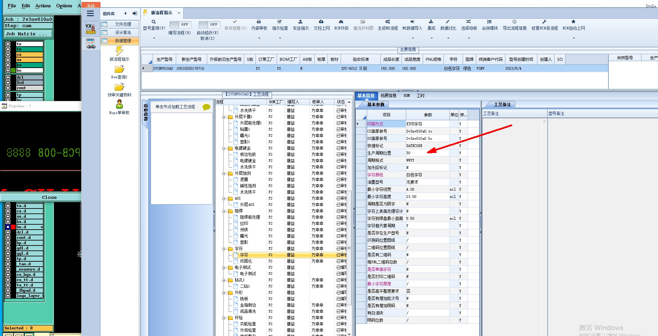
Task: Click 数据对比 compare icon
Action: (448, 22)
